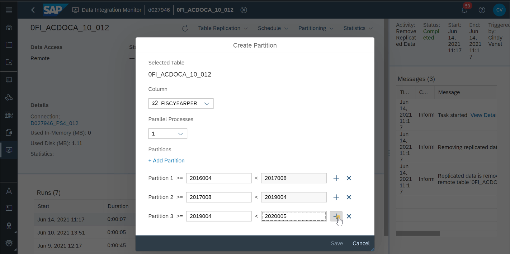Click the refresh icon beside Table Replication
Viewport: 510px width, 254px height.
click(x=185, y=28)
